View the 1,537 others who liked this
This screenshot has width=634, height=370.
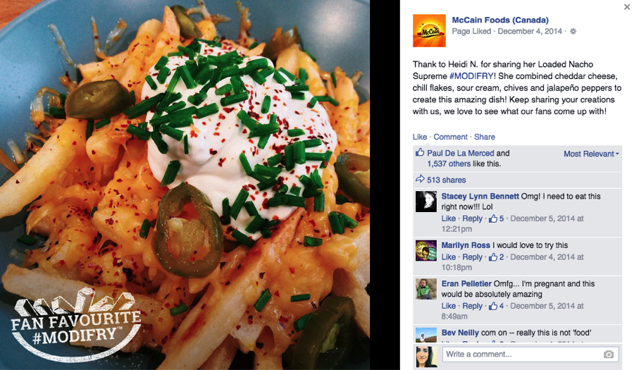click(449, 164)
